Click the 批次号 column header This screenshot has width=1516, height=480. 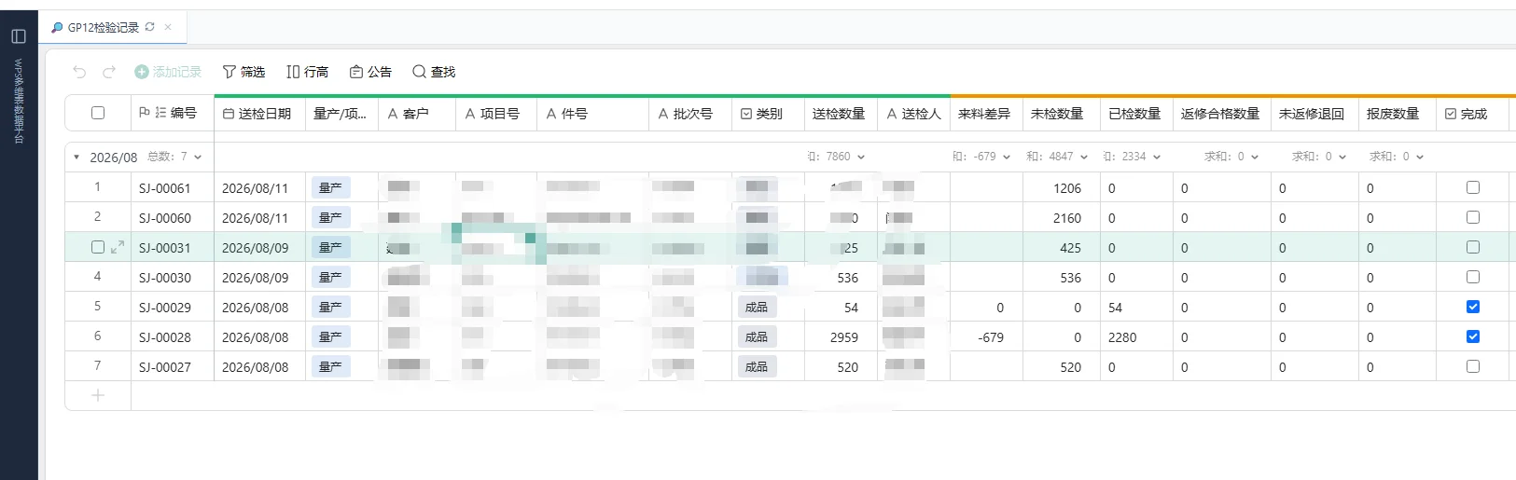692,114
